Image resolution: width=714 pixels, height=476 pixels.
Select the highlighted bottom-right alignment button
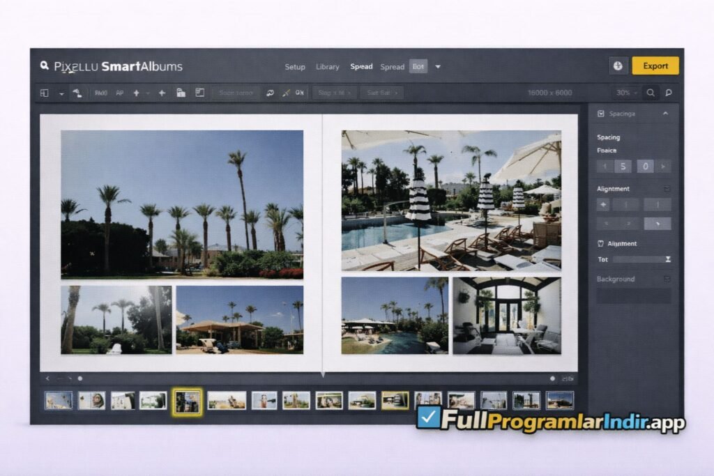(657, 224)
